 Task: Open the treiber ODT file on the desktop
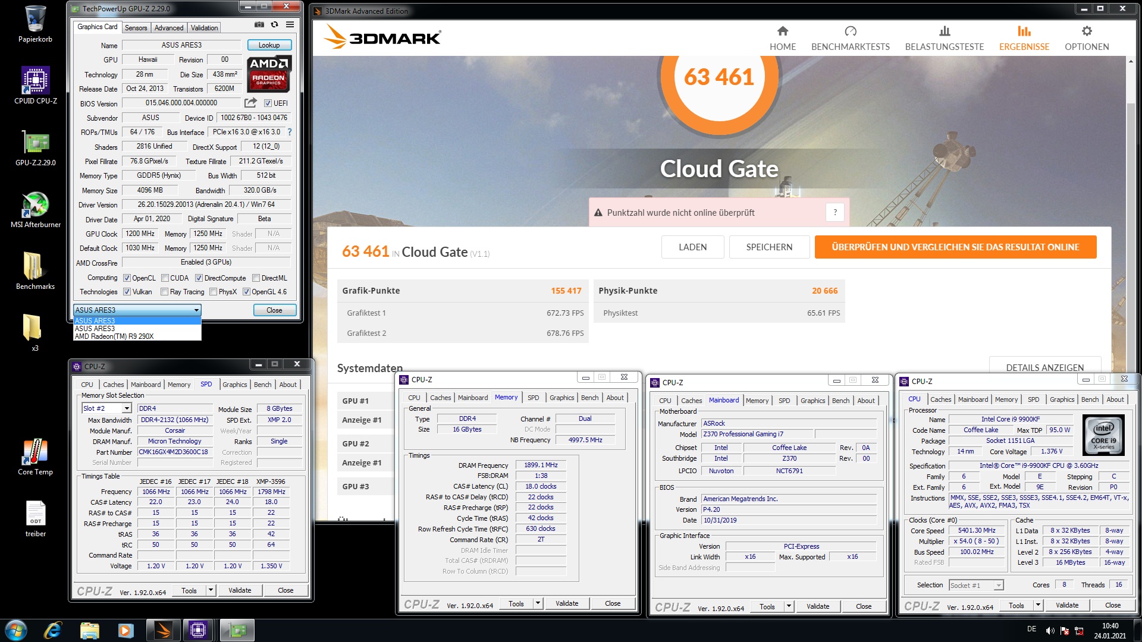(35, 518)
